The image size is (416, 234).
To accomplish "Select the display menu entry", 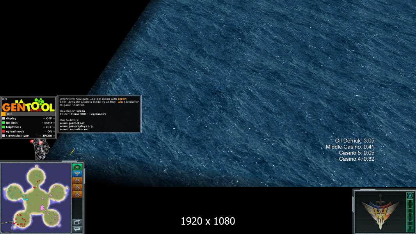I will click(28, 119).
